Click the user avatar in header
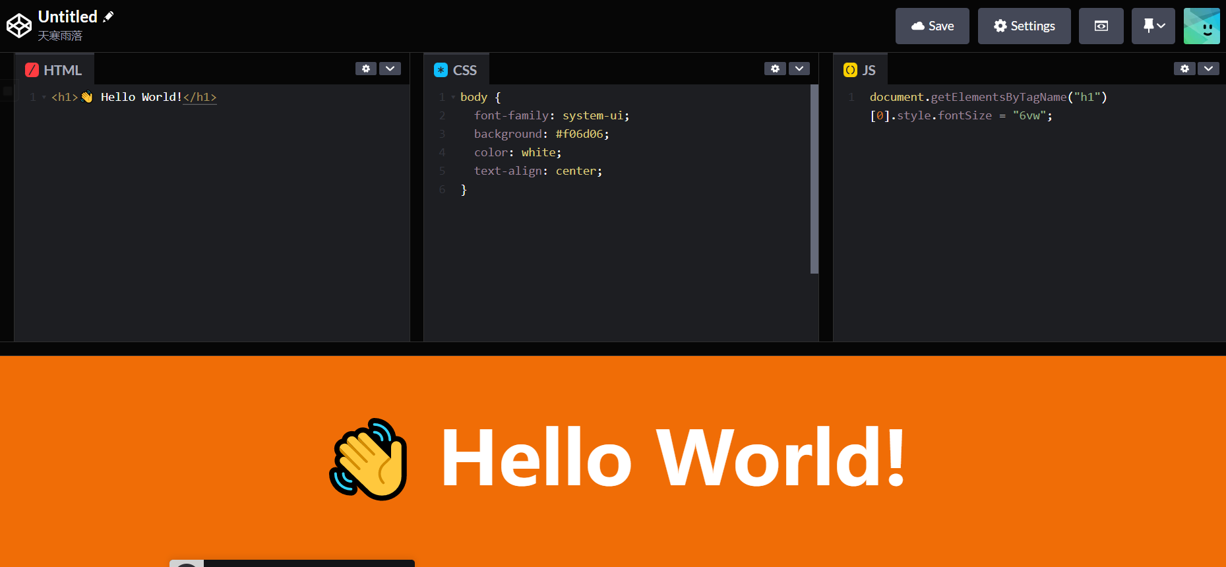Viewport: 1226px width, 567px height. (x=1201, y=26)
